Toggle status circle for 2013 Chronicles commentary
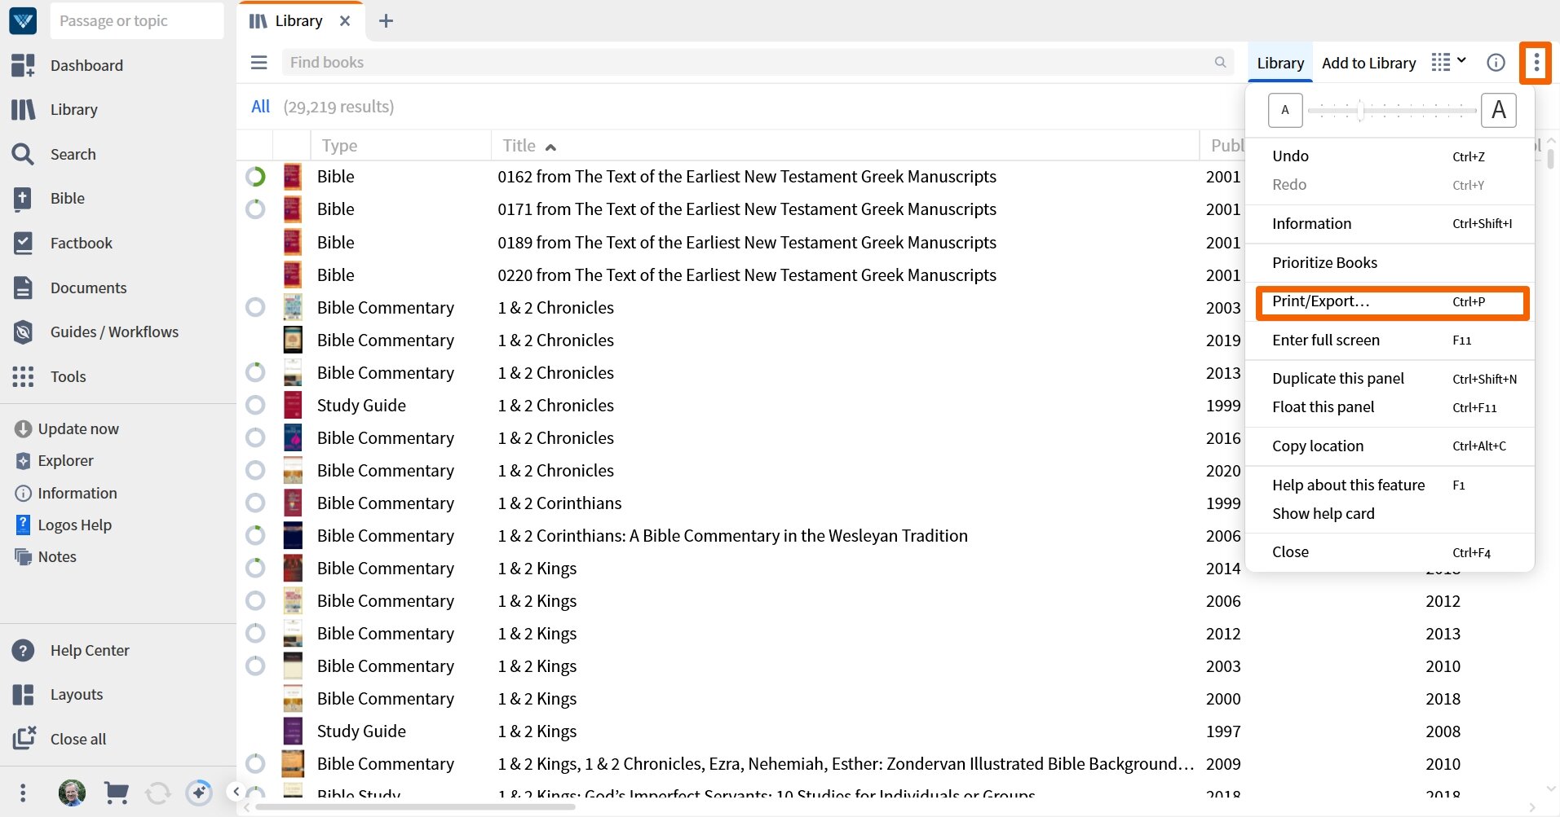Image resolution: width=1560 pixels, height=817 pixels. 255,372
